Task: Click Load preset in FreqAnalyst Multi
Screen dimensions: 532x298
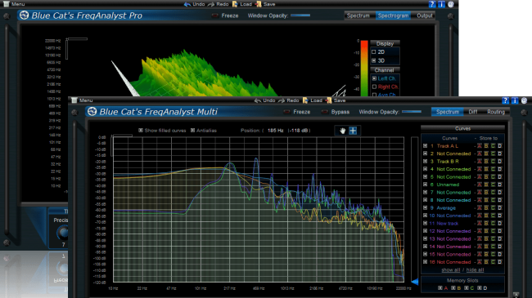Action: (x=312, y=100)
